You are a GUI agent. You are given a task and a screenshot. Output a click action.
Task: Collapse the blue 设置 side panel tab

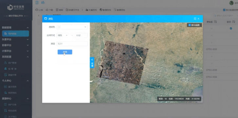pos(92,63)
